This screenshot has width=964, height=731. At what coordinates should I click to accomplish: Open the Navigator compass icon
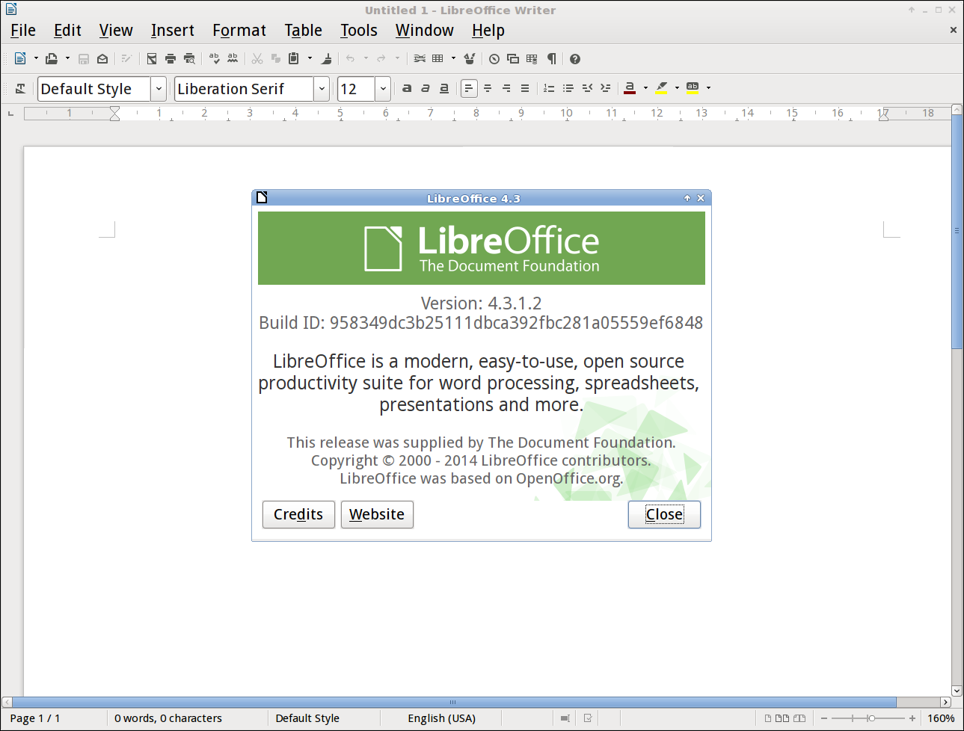click(494, 59)
